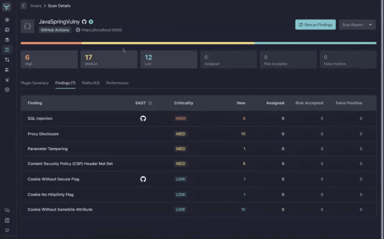Click the orange High segment of severity bar
Image resolution: width=384 pixels, height=239 pixels.
click(51, 43)
